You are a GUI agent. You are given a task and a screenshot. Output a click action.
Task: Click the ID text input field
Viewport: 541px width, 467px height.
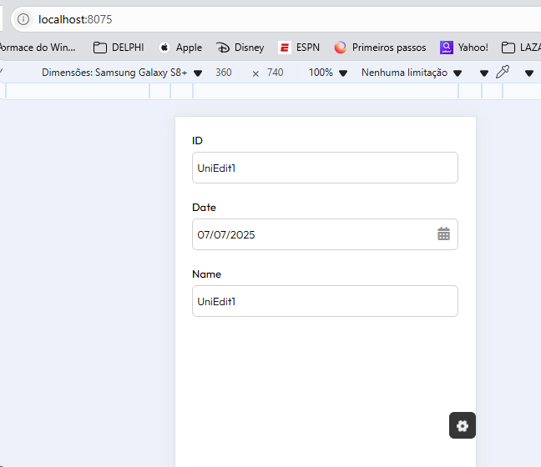point(325,168)
